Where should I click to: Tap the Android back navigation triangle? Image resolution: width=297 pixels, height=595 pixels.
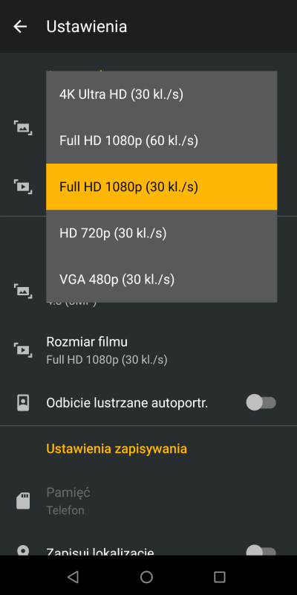pyautogui.click(x=73, y=577)
